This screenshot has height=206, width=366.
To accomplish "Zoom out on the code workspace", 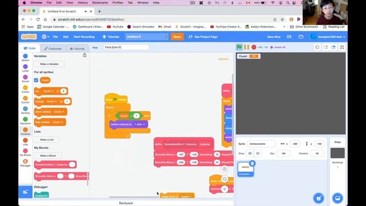I will [x=225, y=179].
